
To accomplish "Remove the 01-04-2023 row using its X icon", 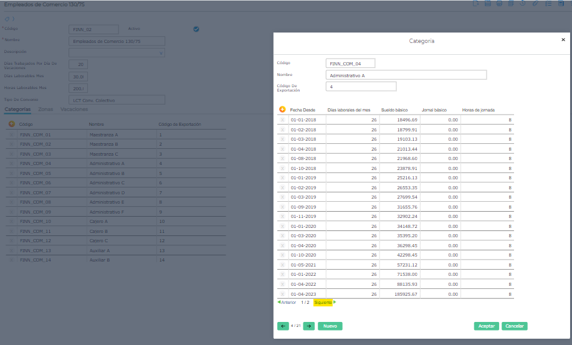I will pos(282,294).
